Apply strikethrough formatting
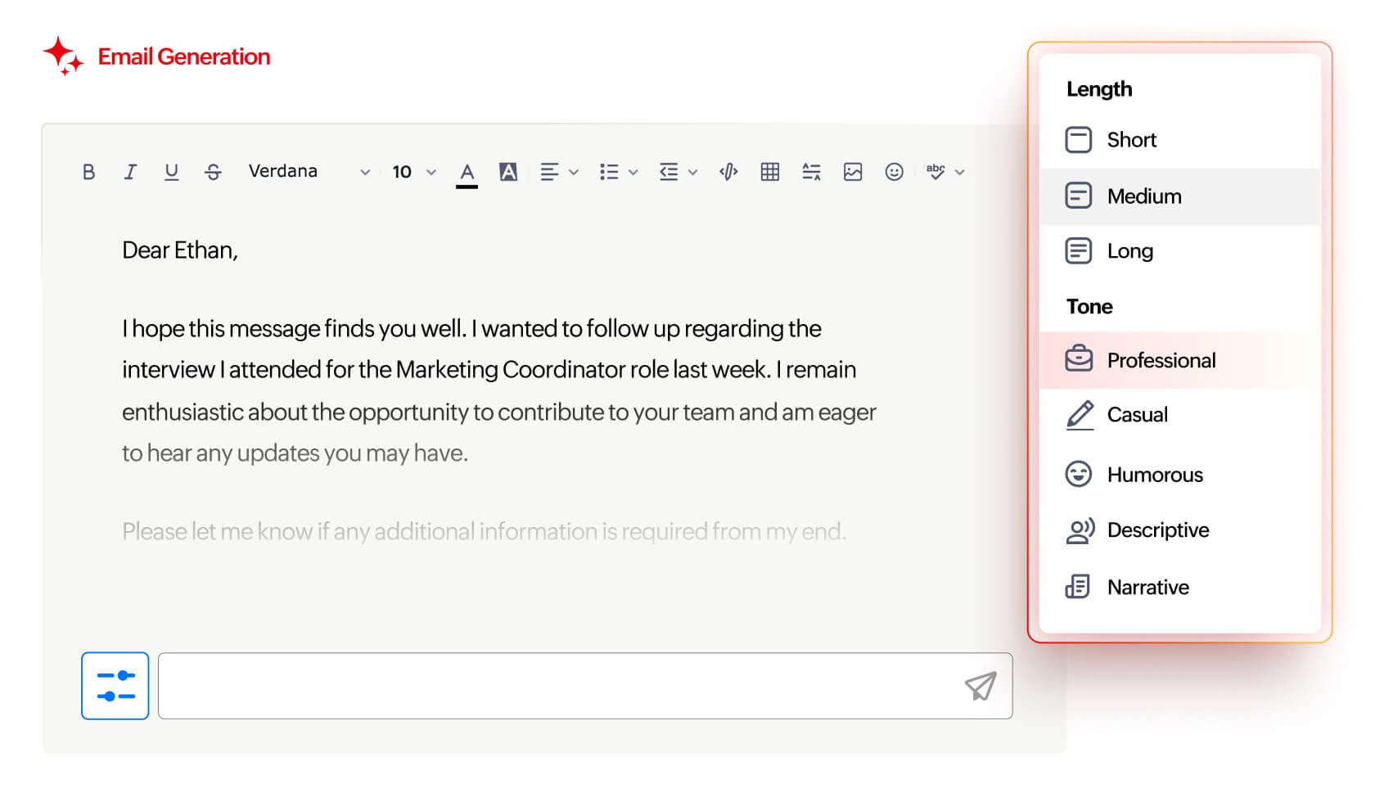This screenshot has height=802, width=1375. pos(213,171)
